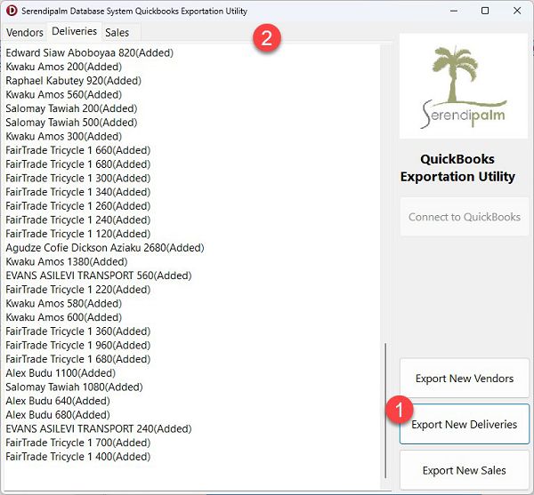Select row Edward Siaw Aboboyaa 820(Added)
This screenshot has width=534, height=495.
point(90,52)
